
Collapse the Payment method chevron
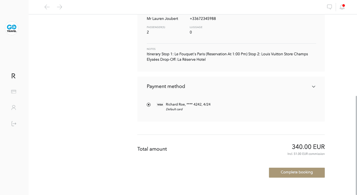pyautogui.click(x=313, y=87)
